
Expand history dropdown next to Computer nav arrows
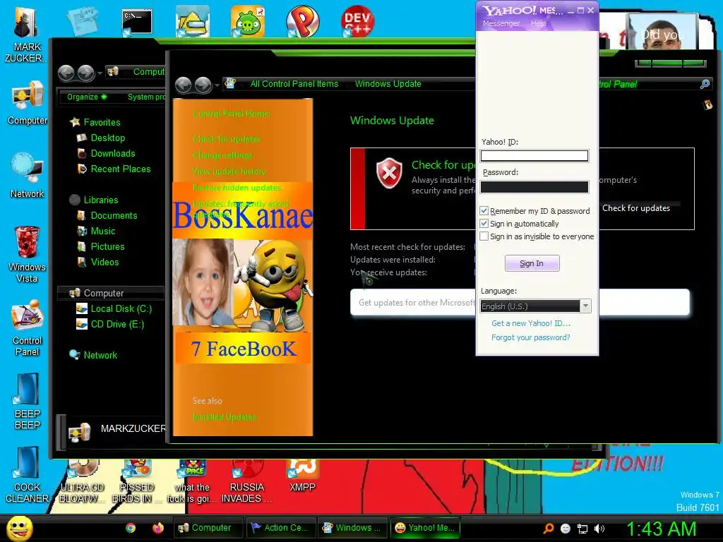point(100,73)
